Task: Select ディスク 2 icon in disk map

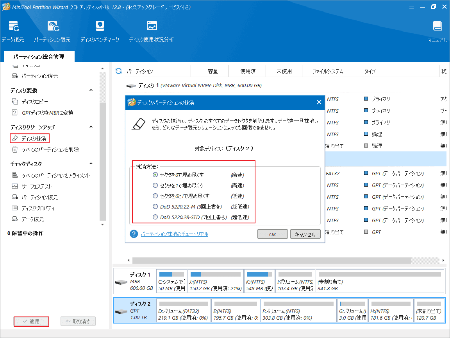Action: [x=121, y=311]
